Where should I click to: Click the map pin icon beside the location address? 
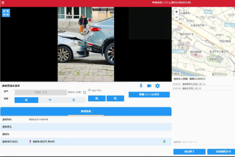[30, 142]
